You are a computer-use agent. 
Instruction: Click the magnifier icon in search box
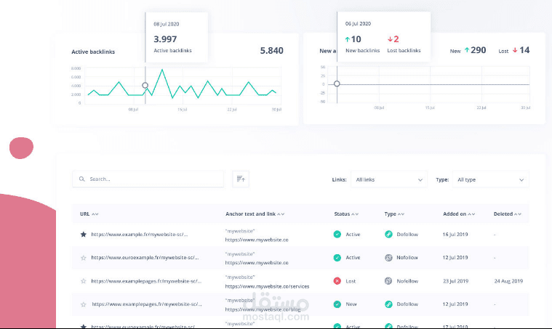click(x=81, y=179)
